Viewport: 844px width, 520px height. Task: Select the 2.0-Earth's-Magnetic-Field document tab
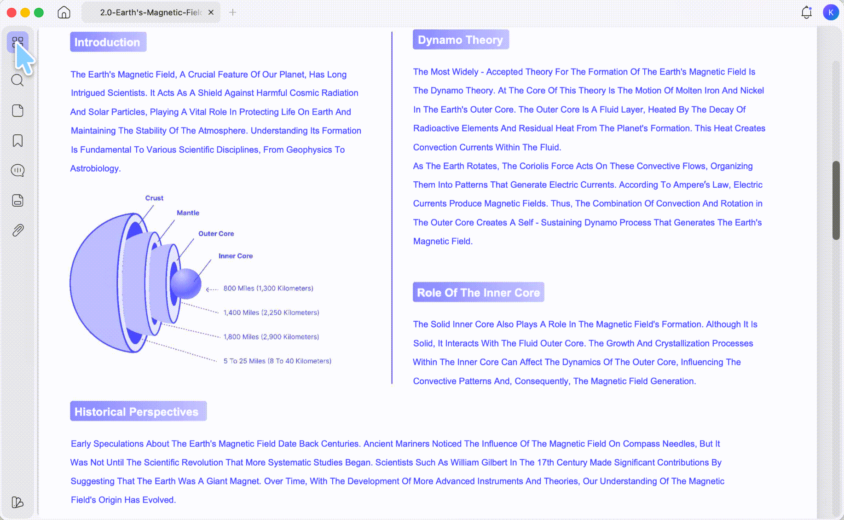(151, 12)
